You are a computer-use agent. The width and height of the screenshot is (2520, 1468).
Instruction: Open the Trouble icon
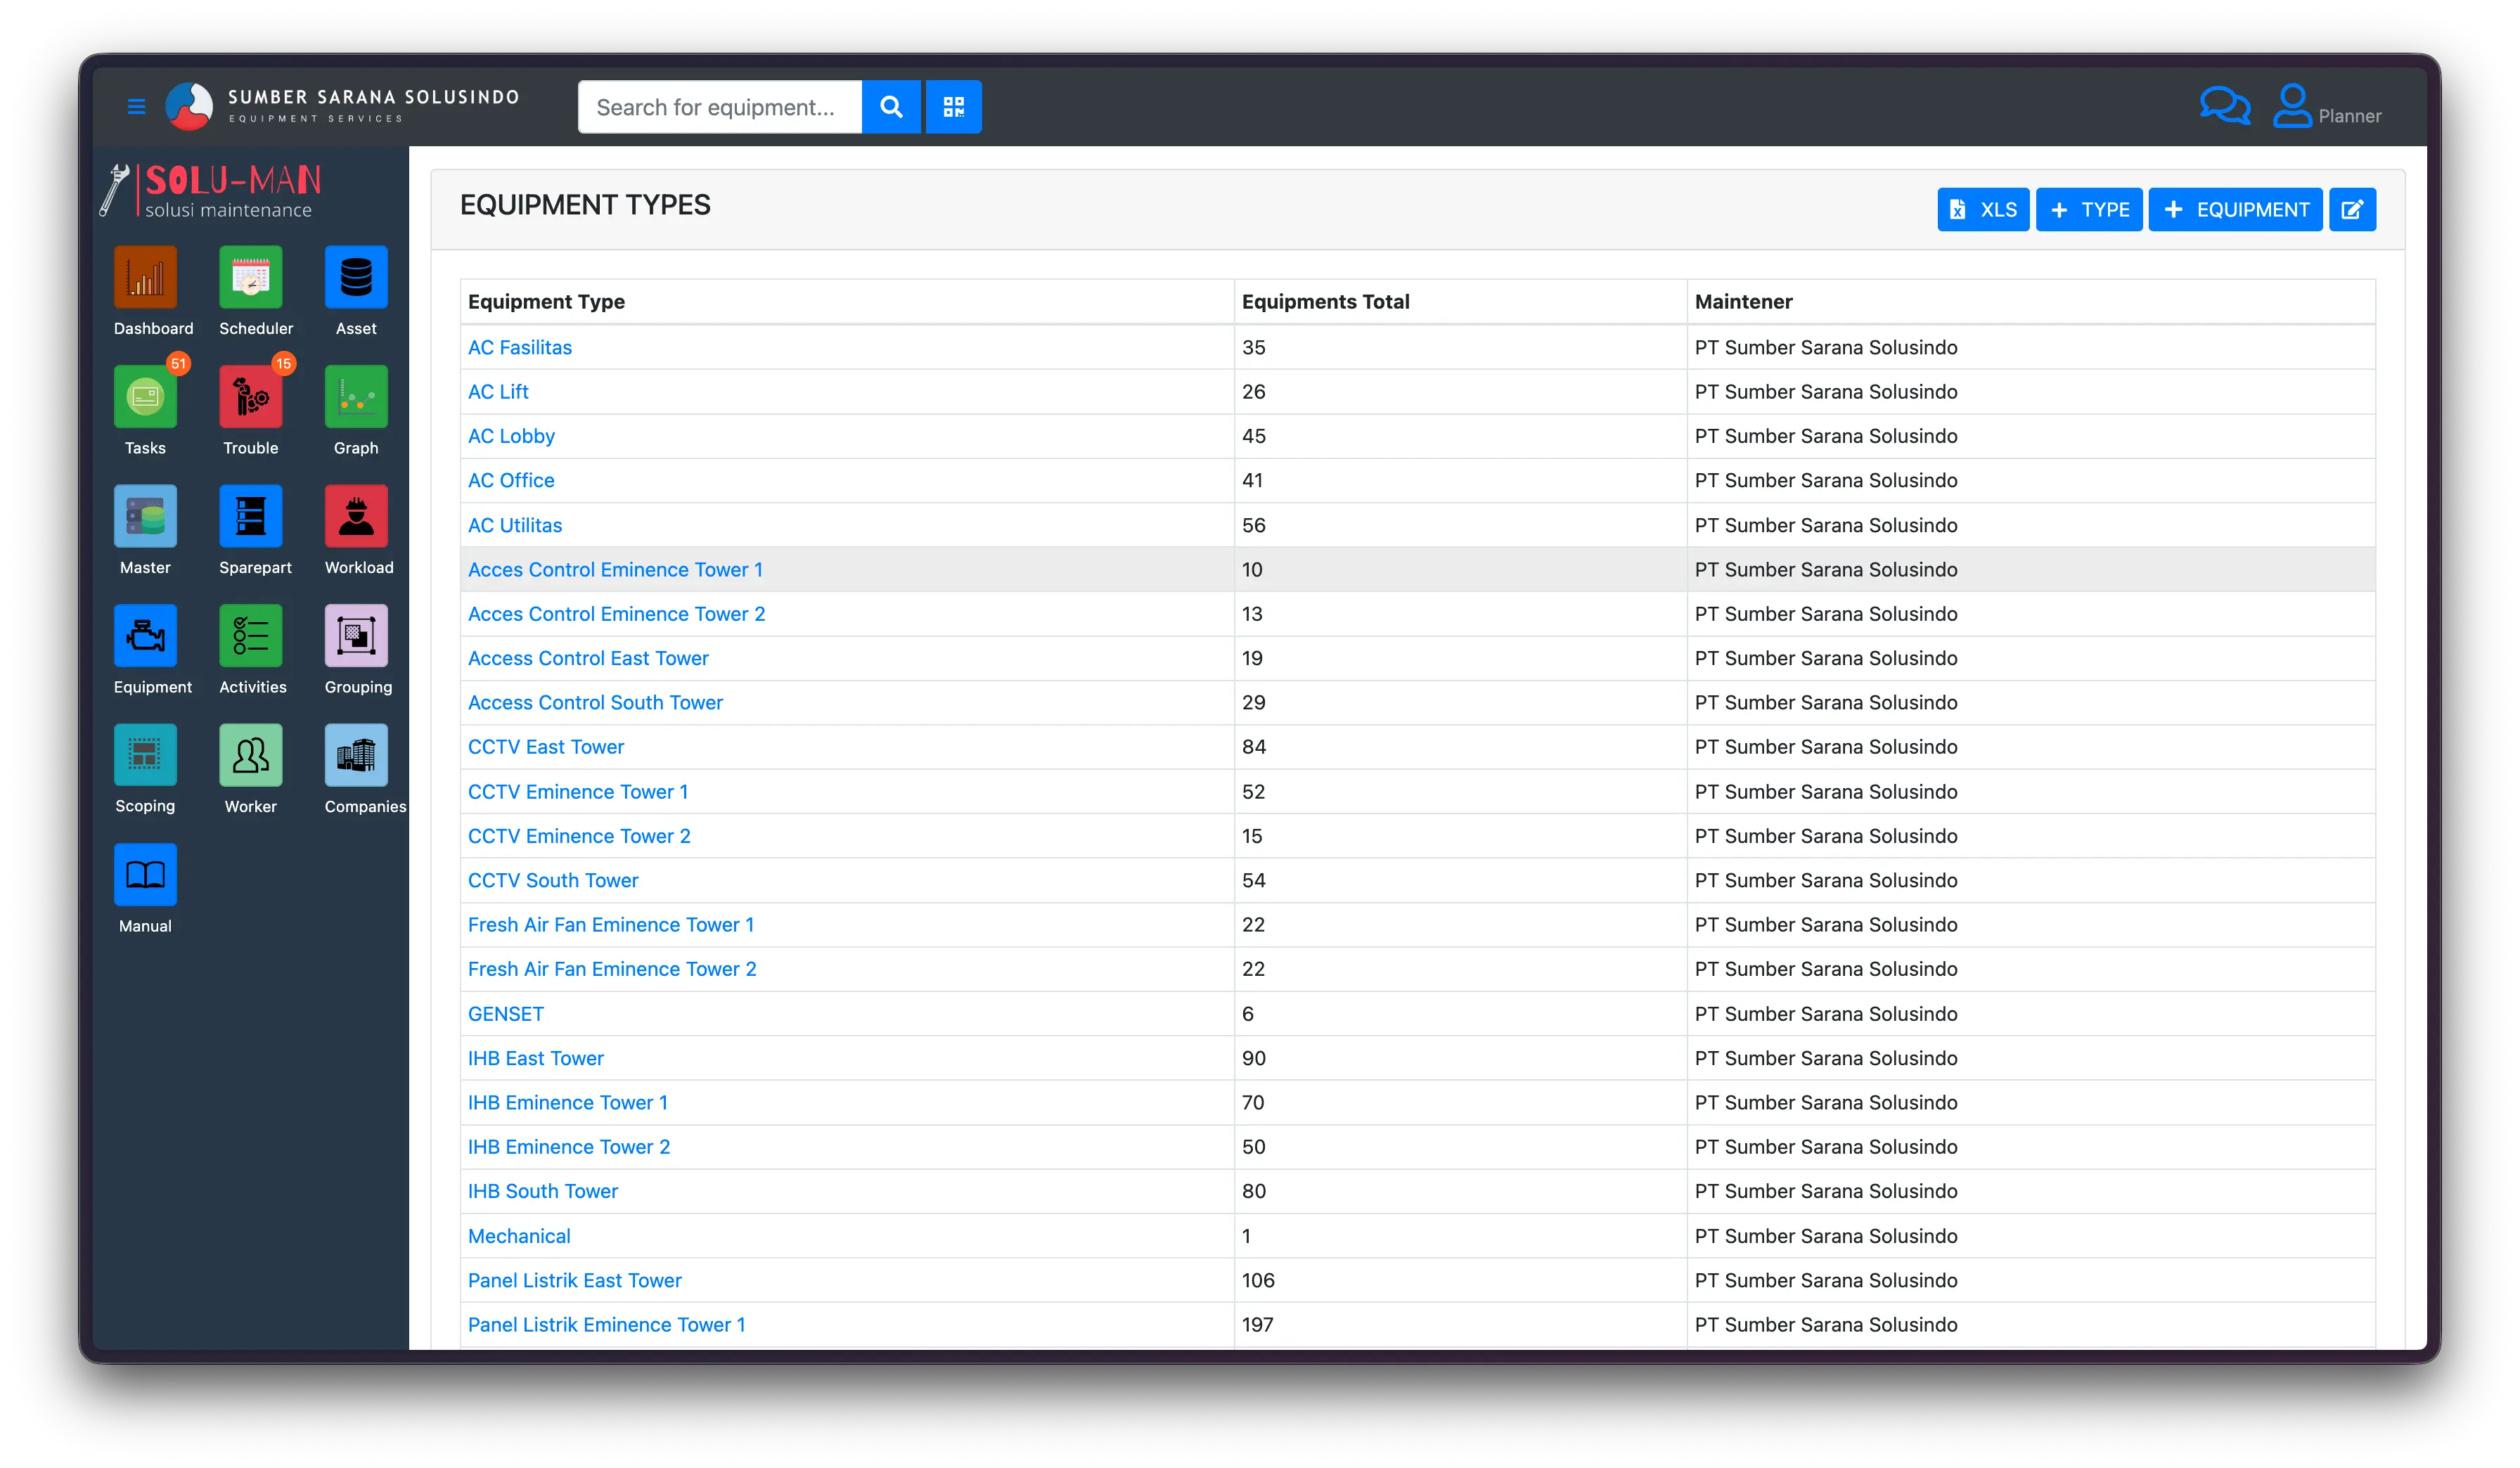pos(251,397)
